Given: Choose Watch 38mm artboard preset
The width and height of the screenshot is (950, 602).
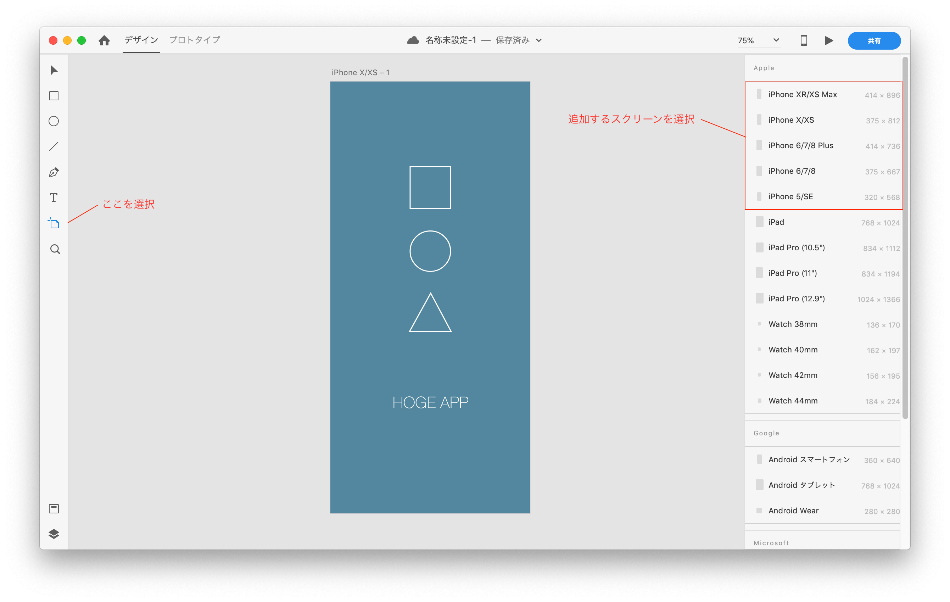Looking at the screenshot, I should click(823, 324).
